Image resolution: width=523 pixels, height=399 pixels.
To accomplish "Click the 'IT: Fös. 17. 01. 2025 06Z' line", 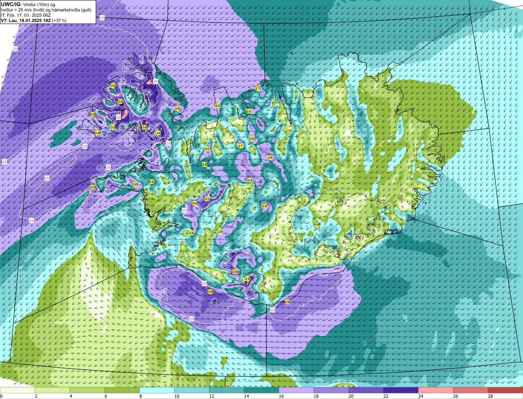I will click(26, 15).
